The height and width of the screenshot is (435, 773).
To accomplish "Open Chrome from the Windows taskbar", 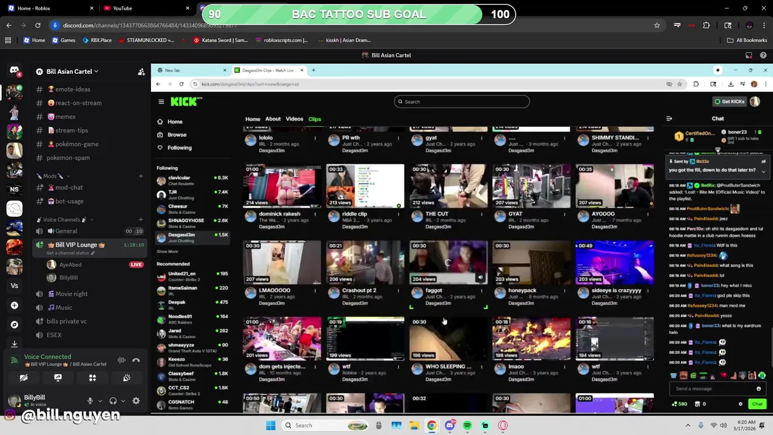I will coord(432,425).
